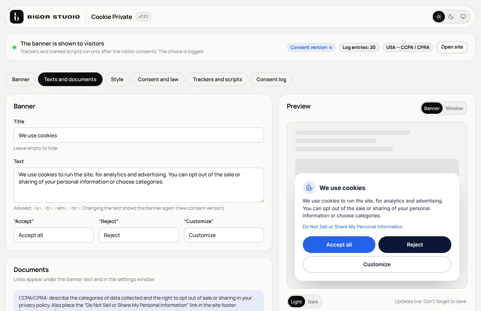Edit the "Accept" button label field
Screen dimensions: 481x311
tap(54, 235)
